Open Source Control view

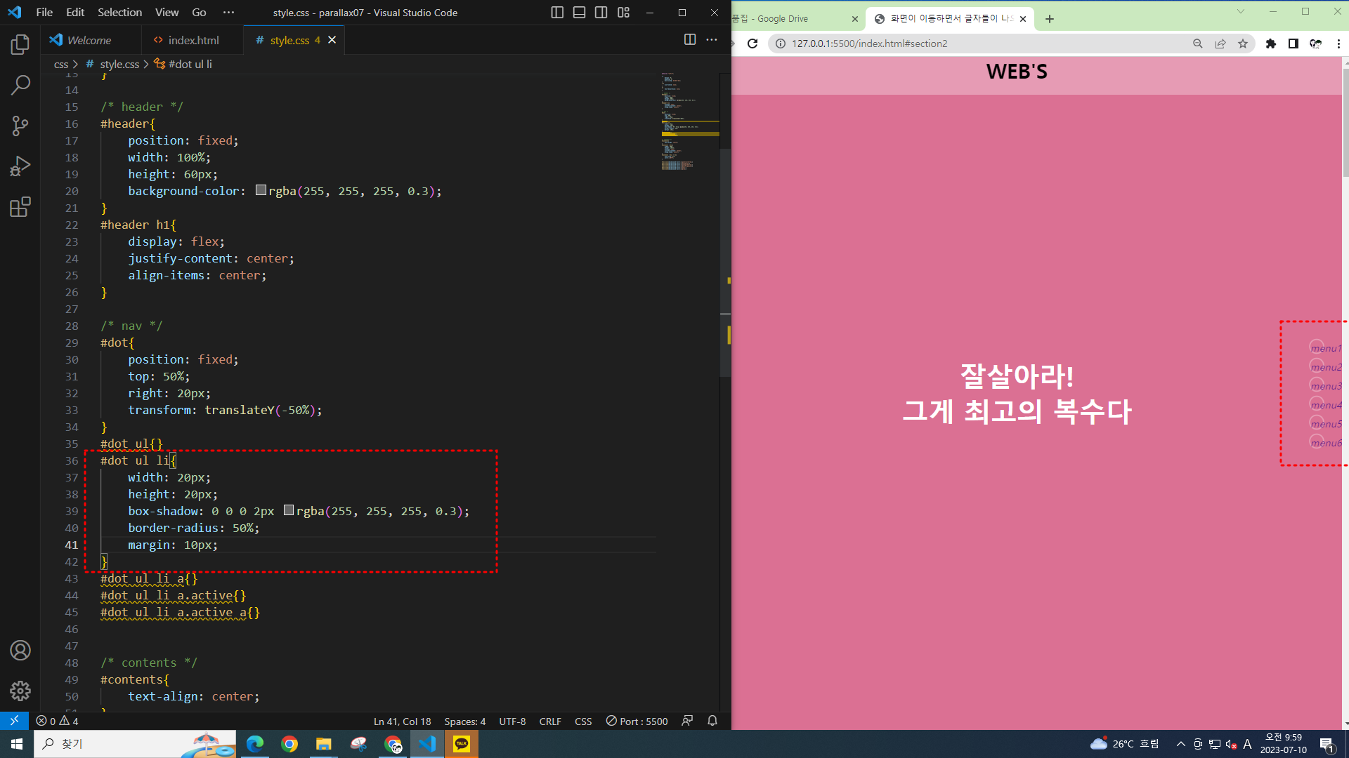20,126
